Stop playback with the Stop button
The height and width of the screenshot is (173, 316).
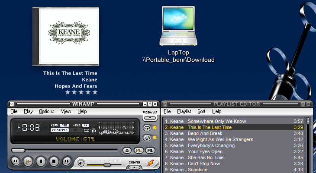(x=54, y=161)
